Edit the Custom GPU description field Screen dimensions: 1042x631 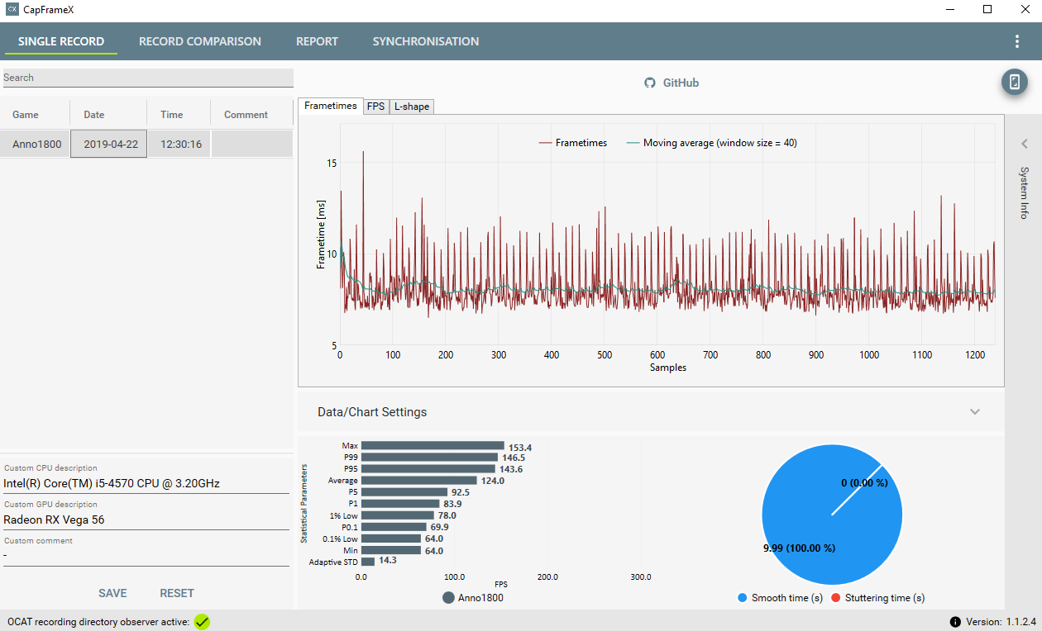coord(146,520)
